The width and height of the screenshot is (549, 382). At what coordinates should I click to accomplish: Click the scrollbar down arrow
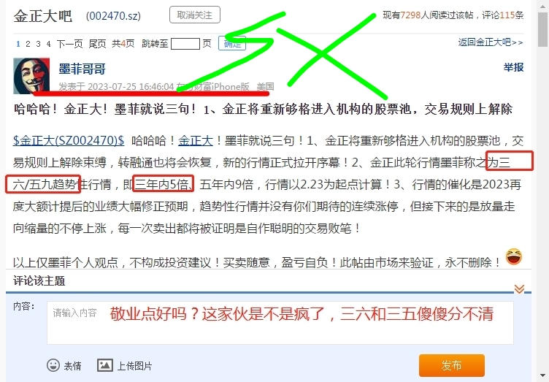[x=543, y=376]
